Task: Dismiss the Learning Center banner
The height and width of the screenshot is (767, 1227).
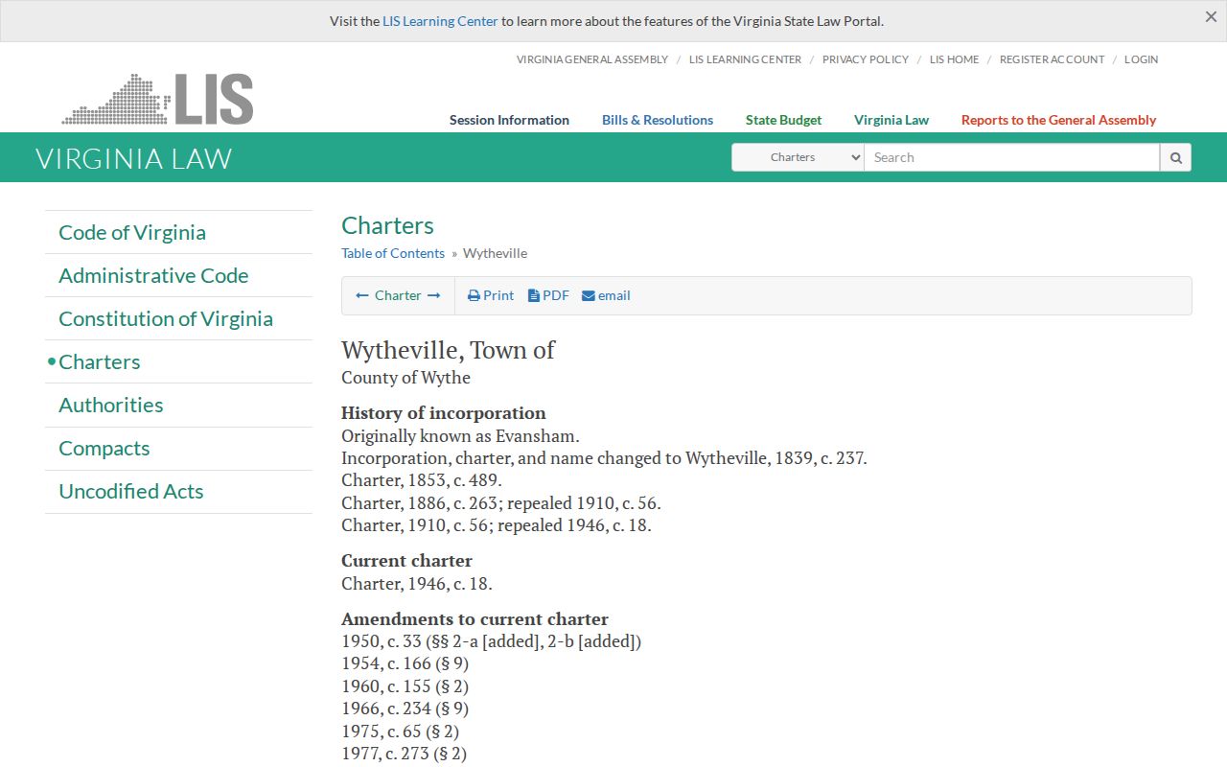Action: (x=1211, y=17)
